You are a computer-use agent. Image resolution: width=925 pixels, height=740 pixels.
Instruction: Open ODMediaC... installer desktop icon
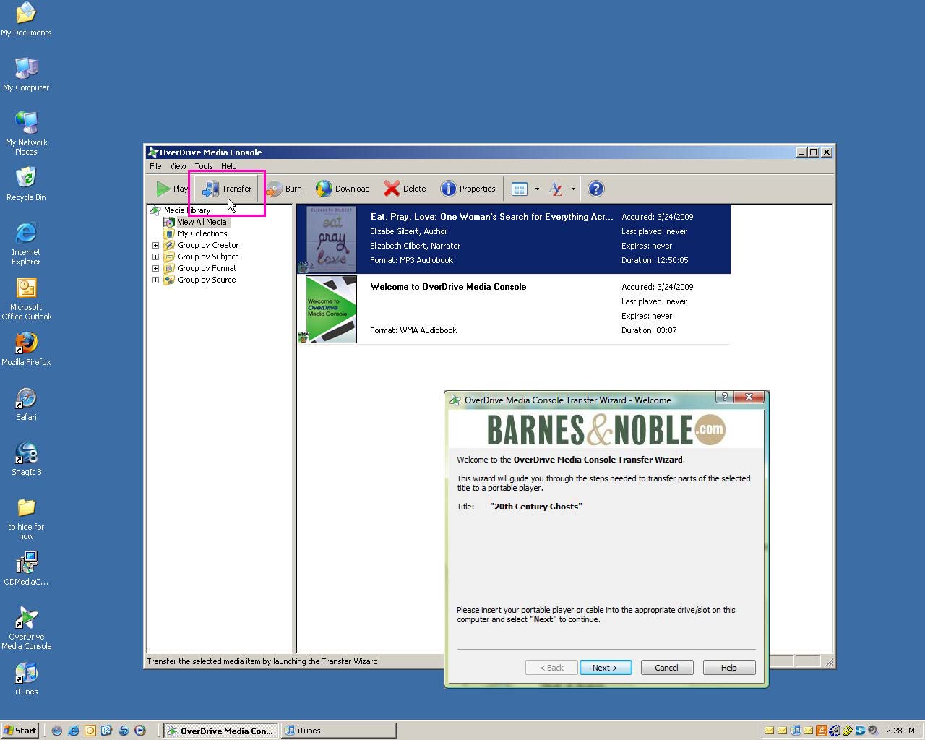tap(26, 569)
